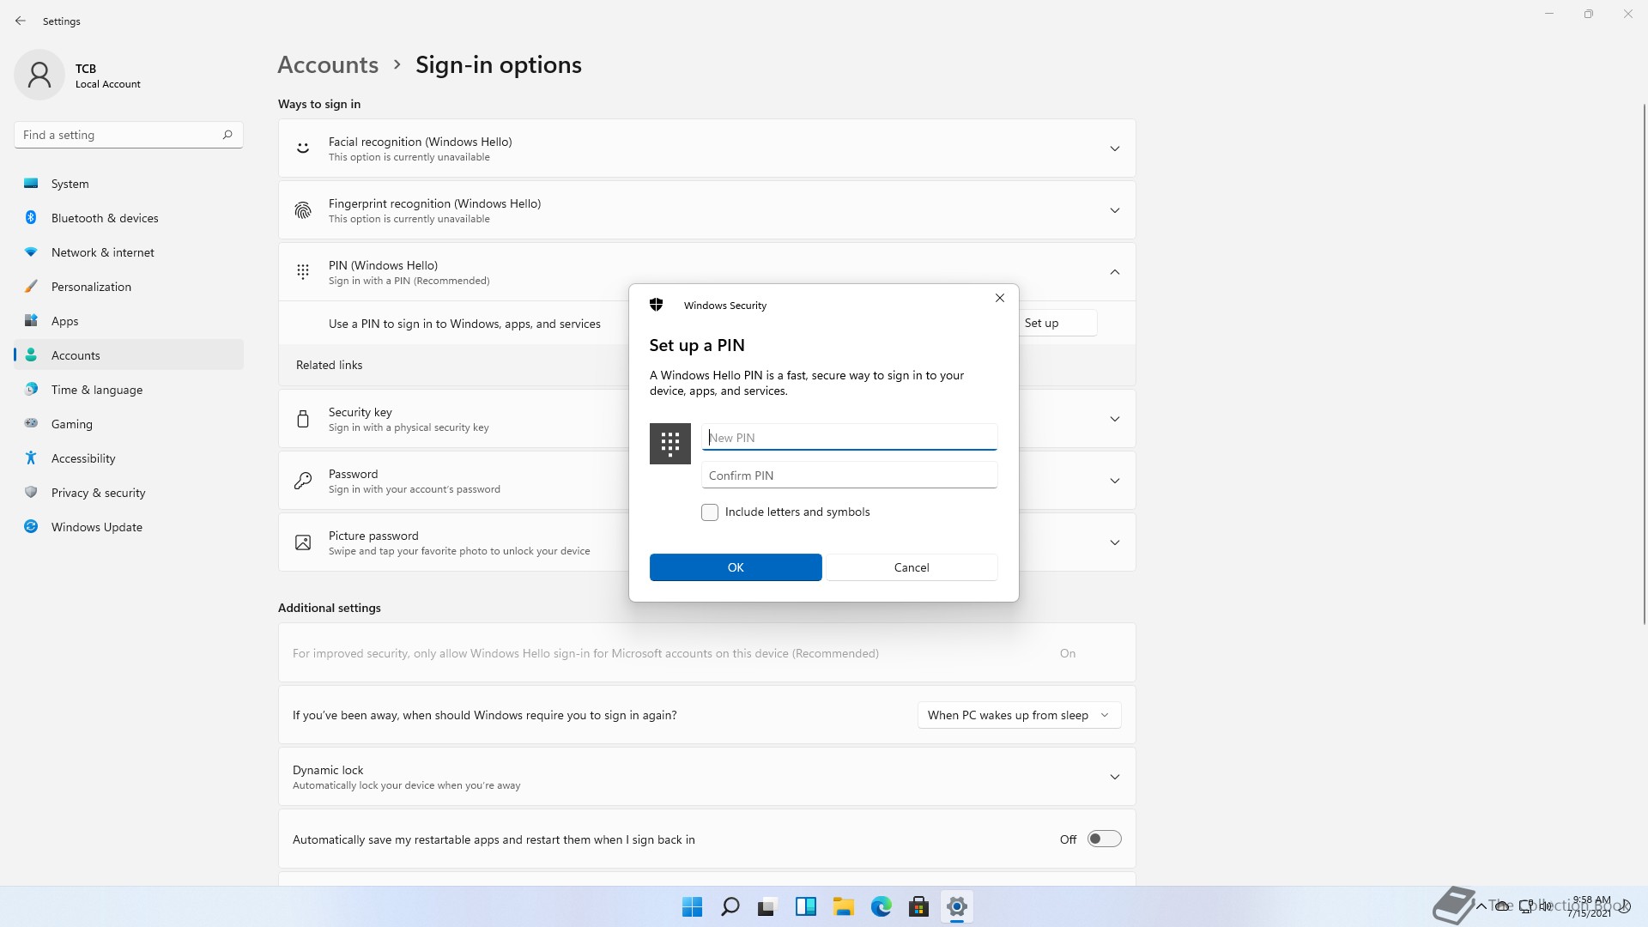
Task: Click the back arrow in Settings
Action: [21, 21]
